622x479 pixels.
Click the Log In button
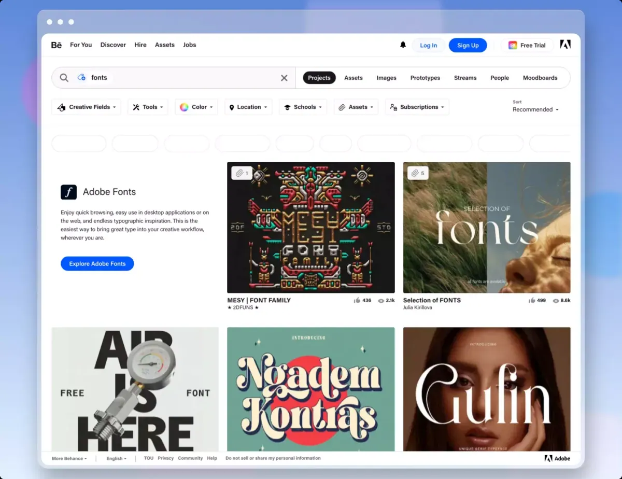point(428,45)
